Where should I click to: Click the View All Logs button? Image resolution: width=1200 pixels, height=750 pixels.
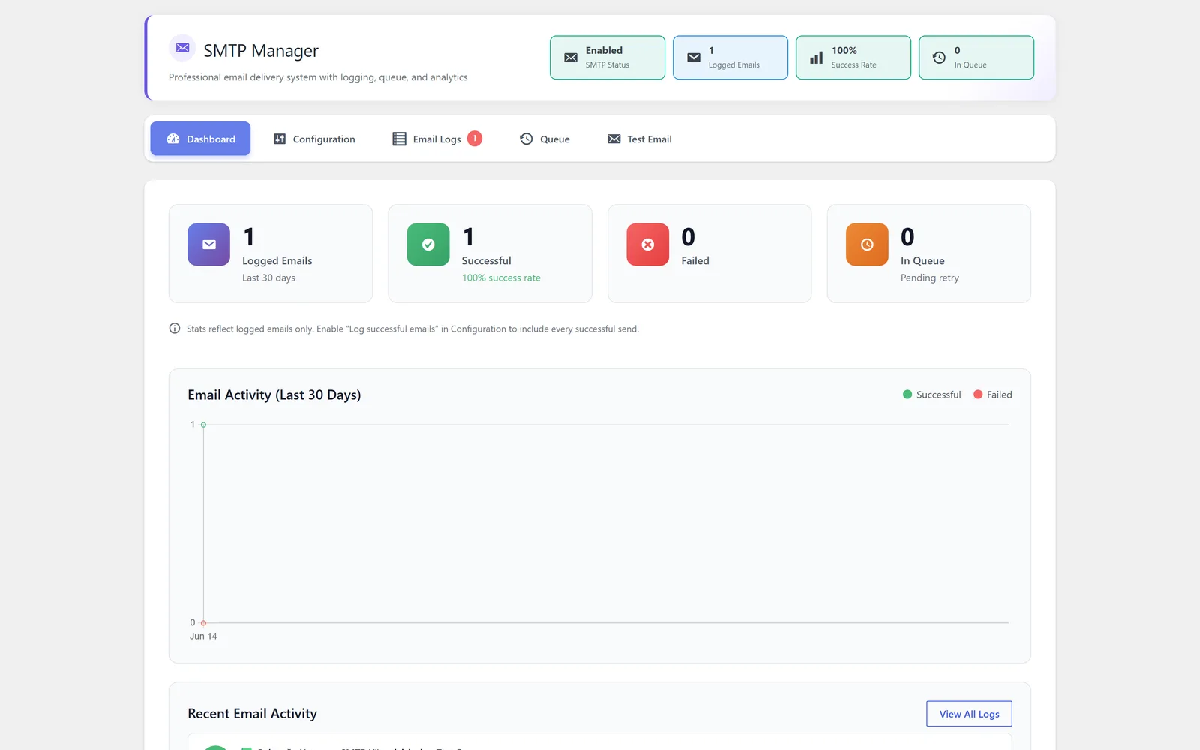969,714
